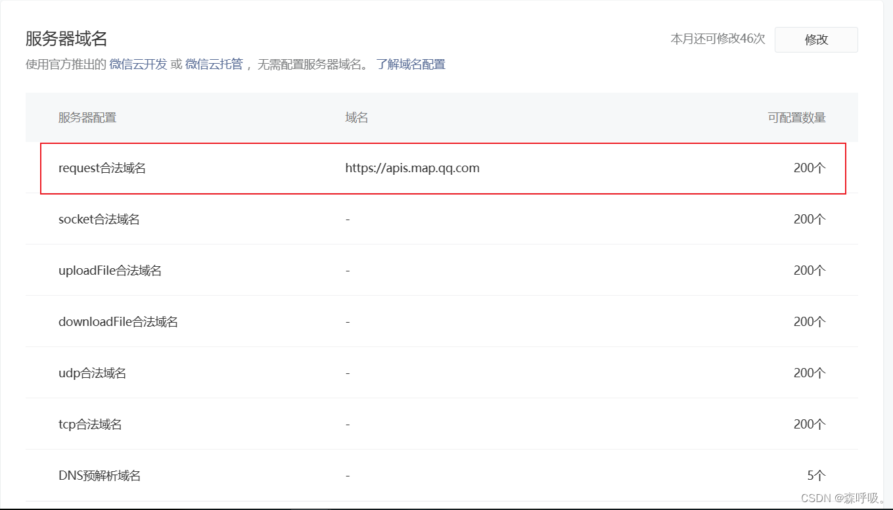Click the dash domain value in tcp row
The image size is (893, 510).
point(348,424)
